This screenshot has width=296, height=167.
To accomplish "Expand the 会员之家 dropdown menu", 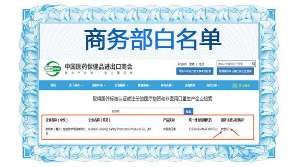I will (213, 85).
